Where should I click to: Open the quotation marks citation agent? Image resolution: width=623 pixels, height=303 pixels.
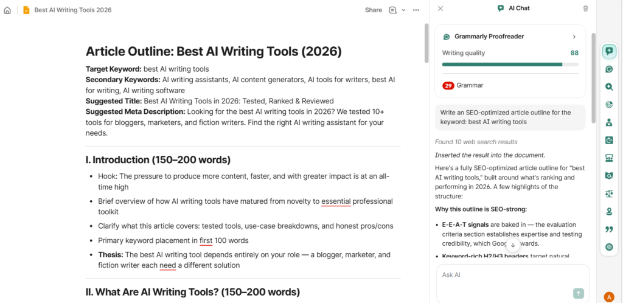pos(609,229)
